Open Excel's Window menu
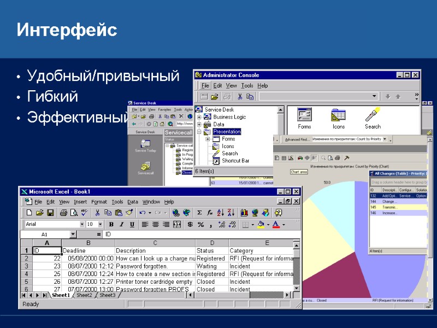This screenshot has height=328, width=437. (151, 202)
